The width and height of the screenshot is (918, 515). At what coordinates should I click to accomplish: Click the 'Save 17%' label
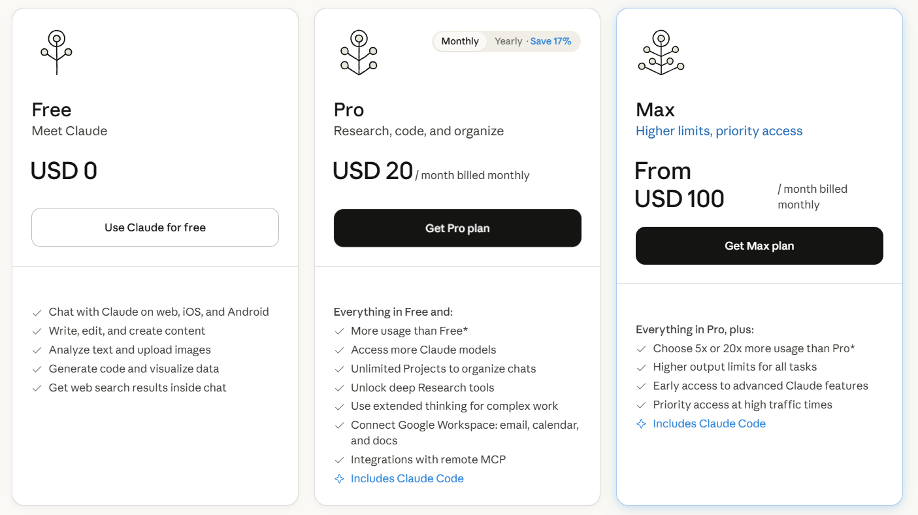(x=550, y=41)
